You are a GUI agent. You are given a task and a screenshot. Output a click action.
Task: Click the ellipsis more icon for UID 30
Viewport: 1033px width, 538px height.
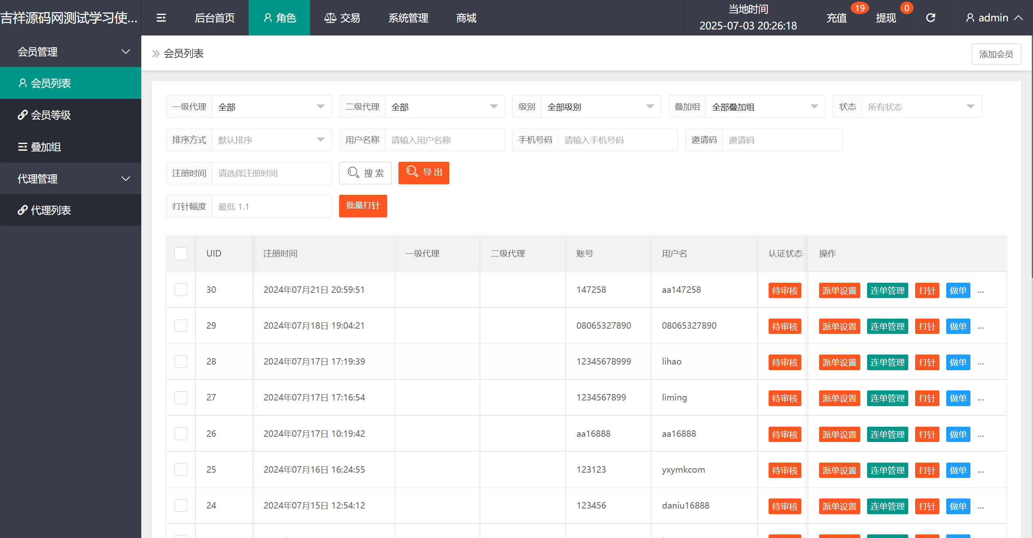pyautogui.click(x=981, y=291)
